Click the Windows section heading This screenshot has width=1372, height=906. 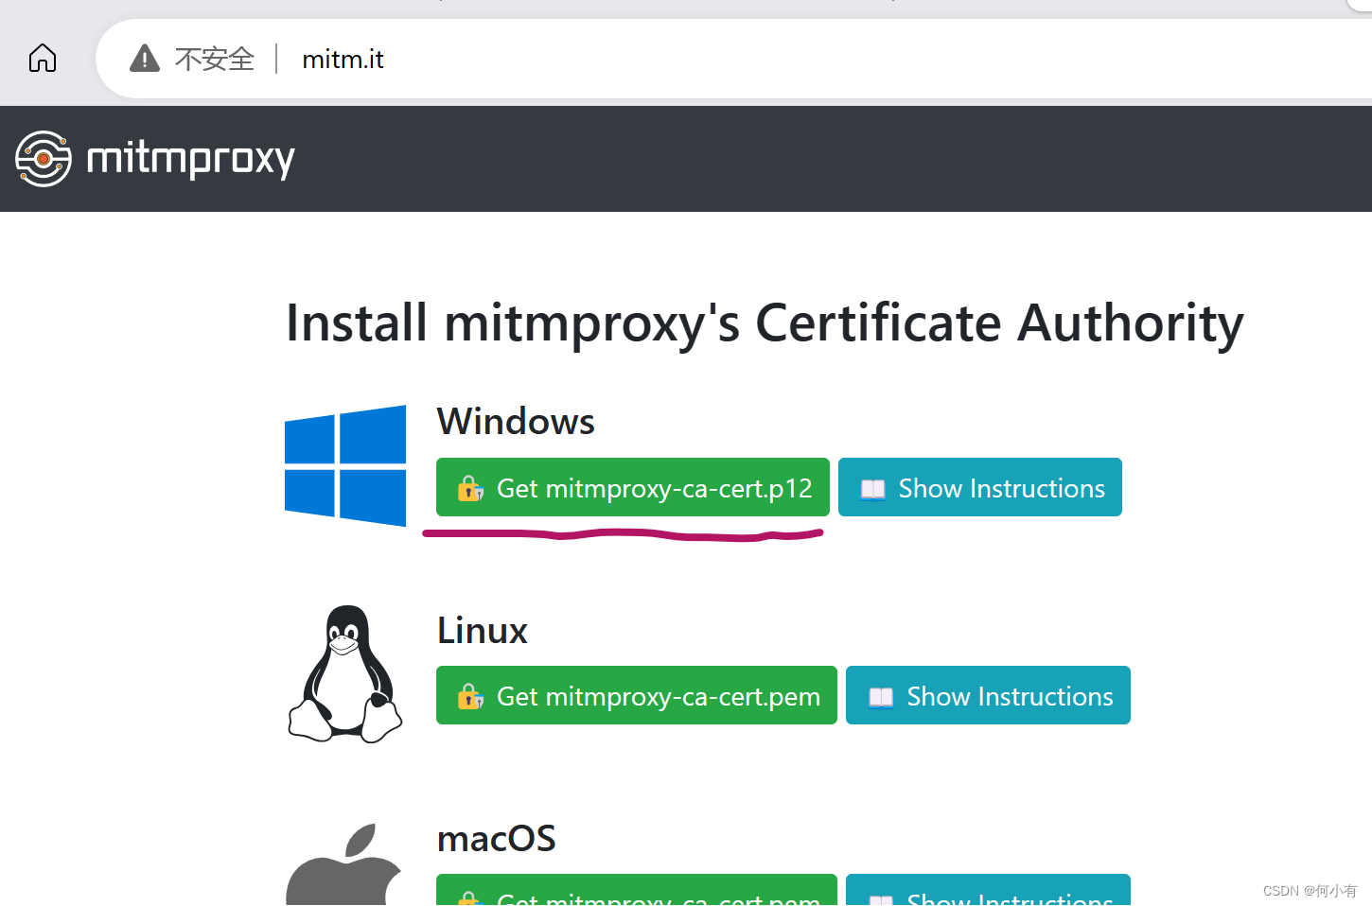[x=516, y=422]
